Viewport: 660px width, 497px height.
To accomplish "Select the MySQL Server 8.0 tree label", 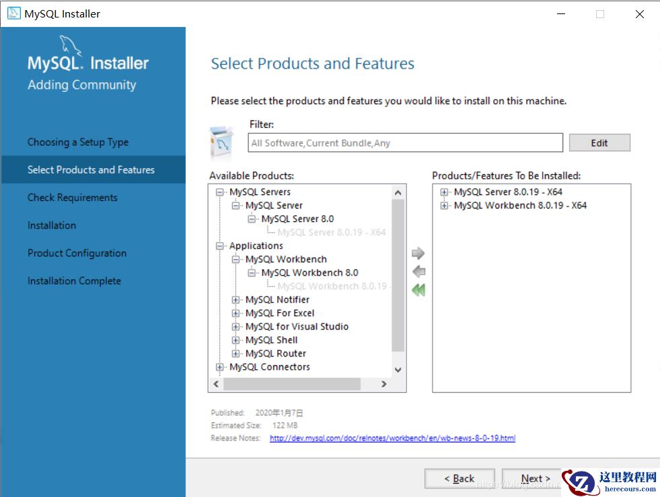I will click(297, 219).
